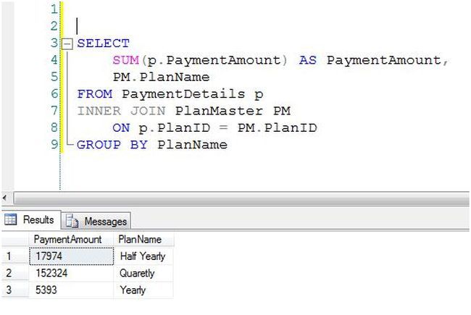Viewport: 471px width, 315px height.
Task: Click line number 1 in the gutter
Action: pyautogui.click(x=54, y=9)
